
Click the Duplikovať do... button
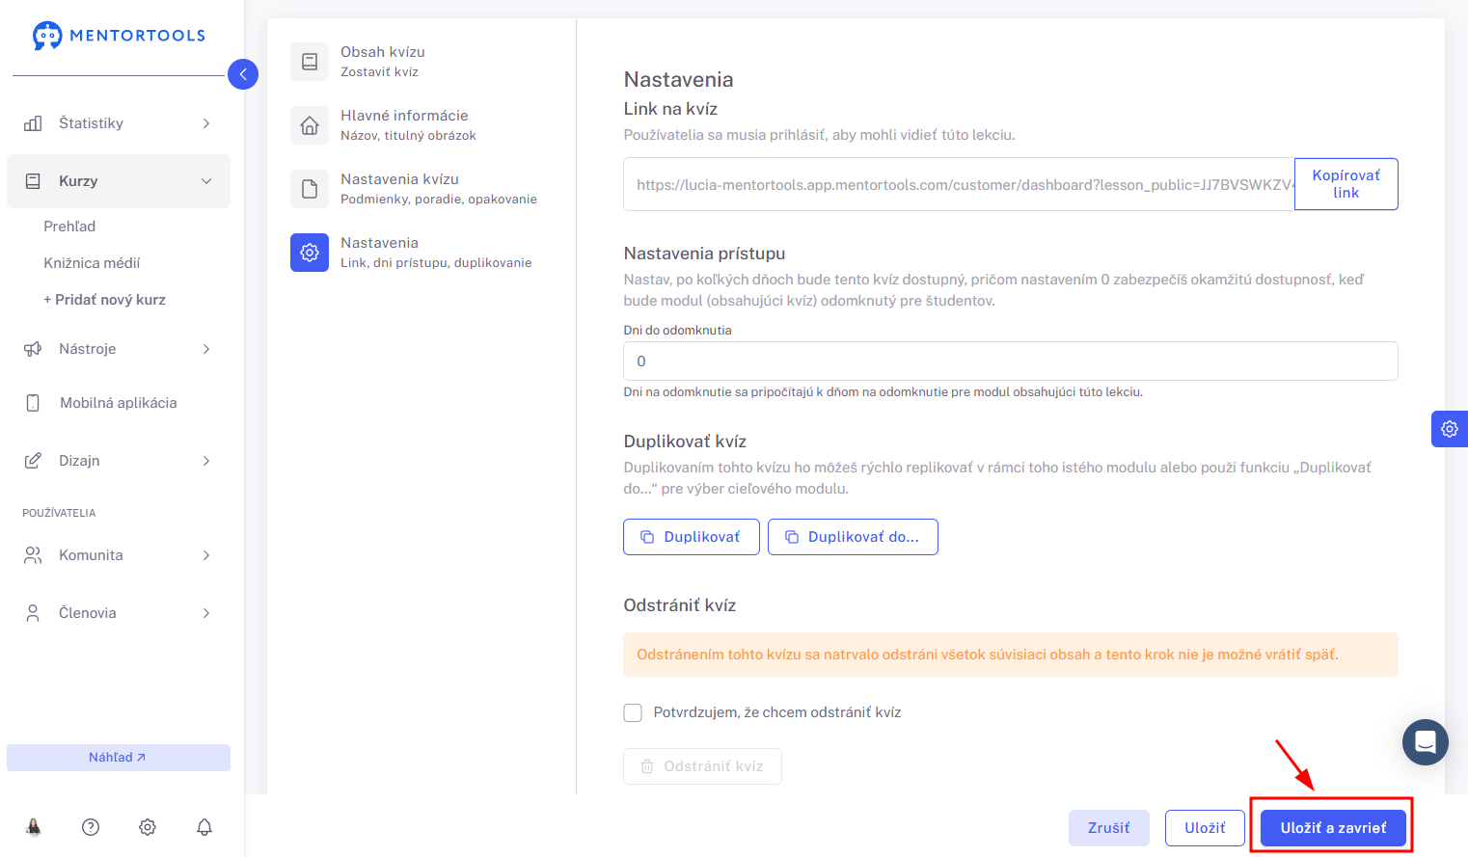853,537
